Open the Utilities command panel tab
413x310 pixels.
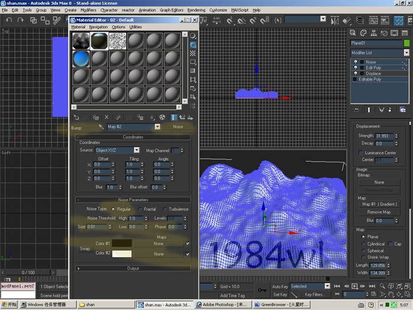405,33
